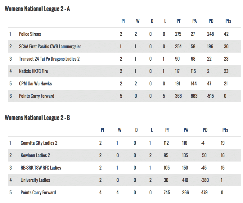Open Kowloon Ladies 2 team
The height and width of the screenshot is (203, 243).
click(x=35, y=155)
